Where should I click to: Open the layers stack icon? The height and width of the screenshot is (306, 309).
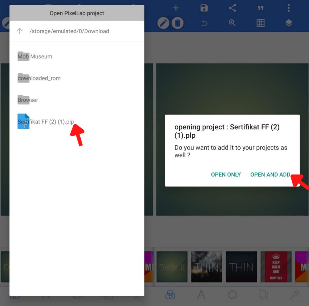click(288, 23)
